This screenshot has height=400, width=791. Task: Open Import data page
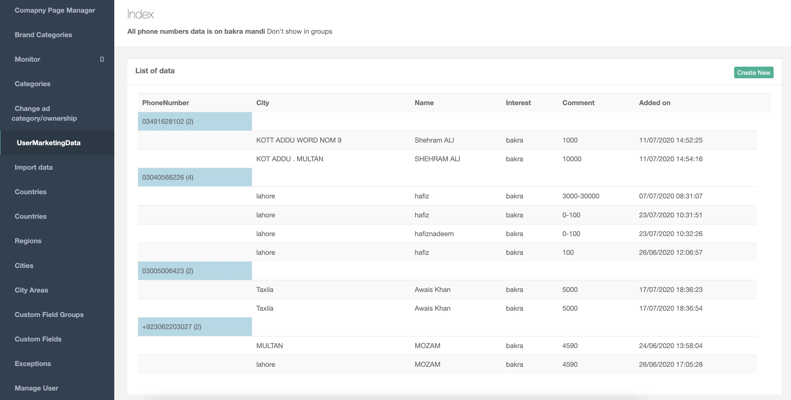coord(34,167)
